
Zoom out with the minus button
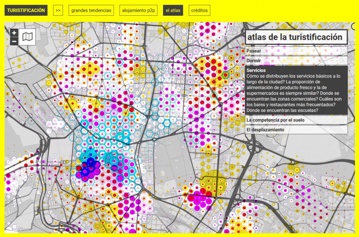click(x=14, y=41)
